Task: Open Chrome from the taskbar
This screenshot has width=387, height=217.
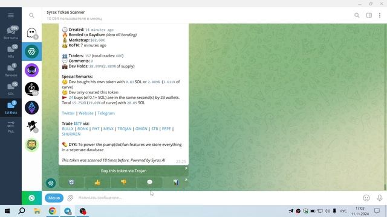Action: tap(52, 211)
